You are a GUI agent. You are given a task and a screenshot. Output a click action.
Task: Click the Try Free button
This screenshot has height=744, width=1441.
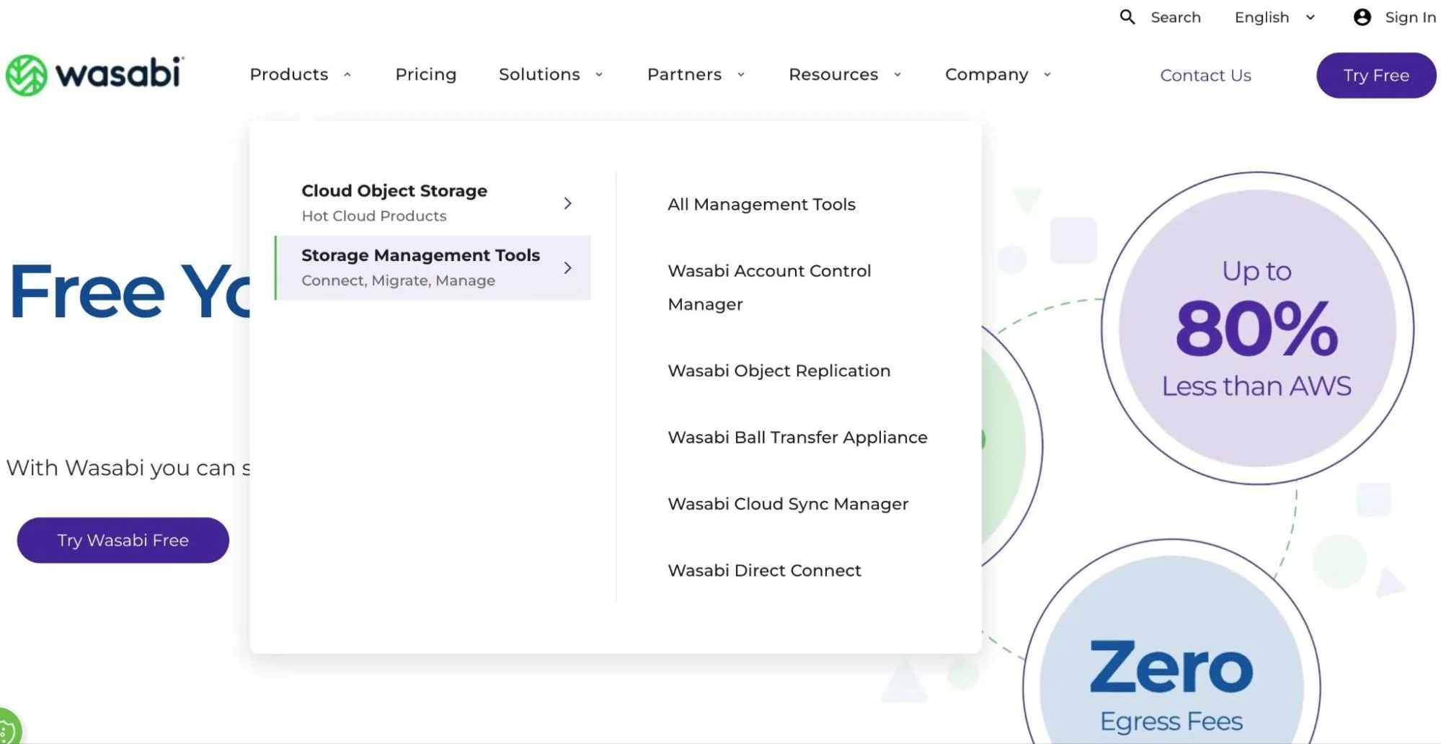(1376, 75)
